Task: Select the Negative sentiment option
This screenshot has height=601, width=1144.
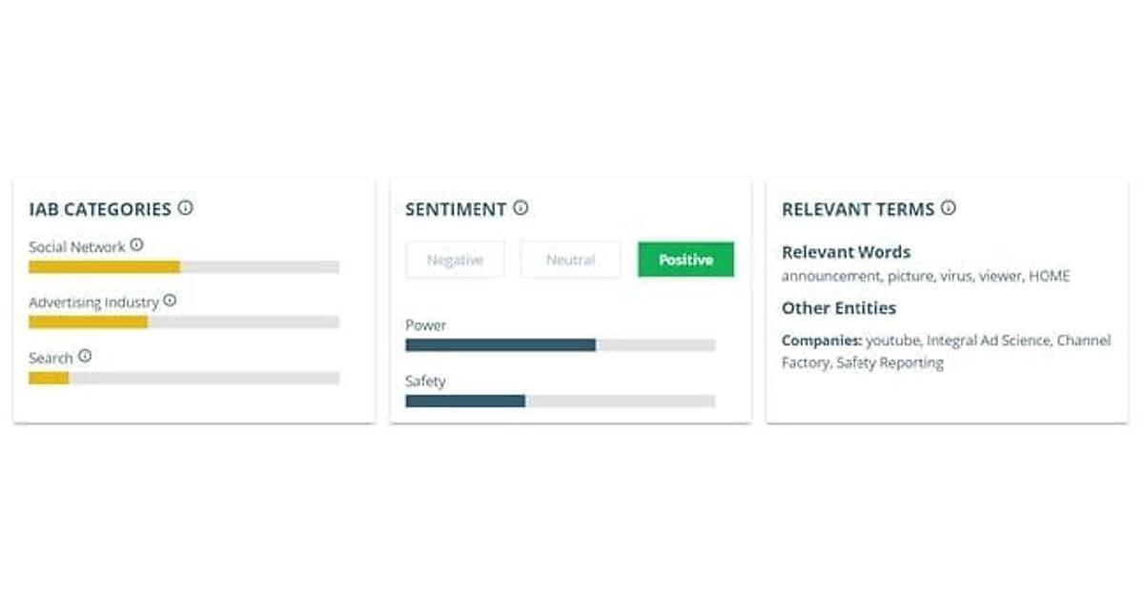Action: pyautogui.click(x=455, y=259)
